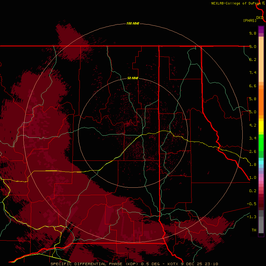Click the 7.4 scale value
This screenshot has width=266, height=266.
(253, 73)
